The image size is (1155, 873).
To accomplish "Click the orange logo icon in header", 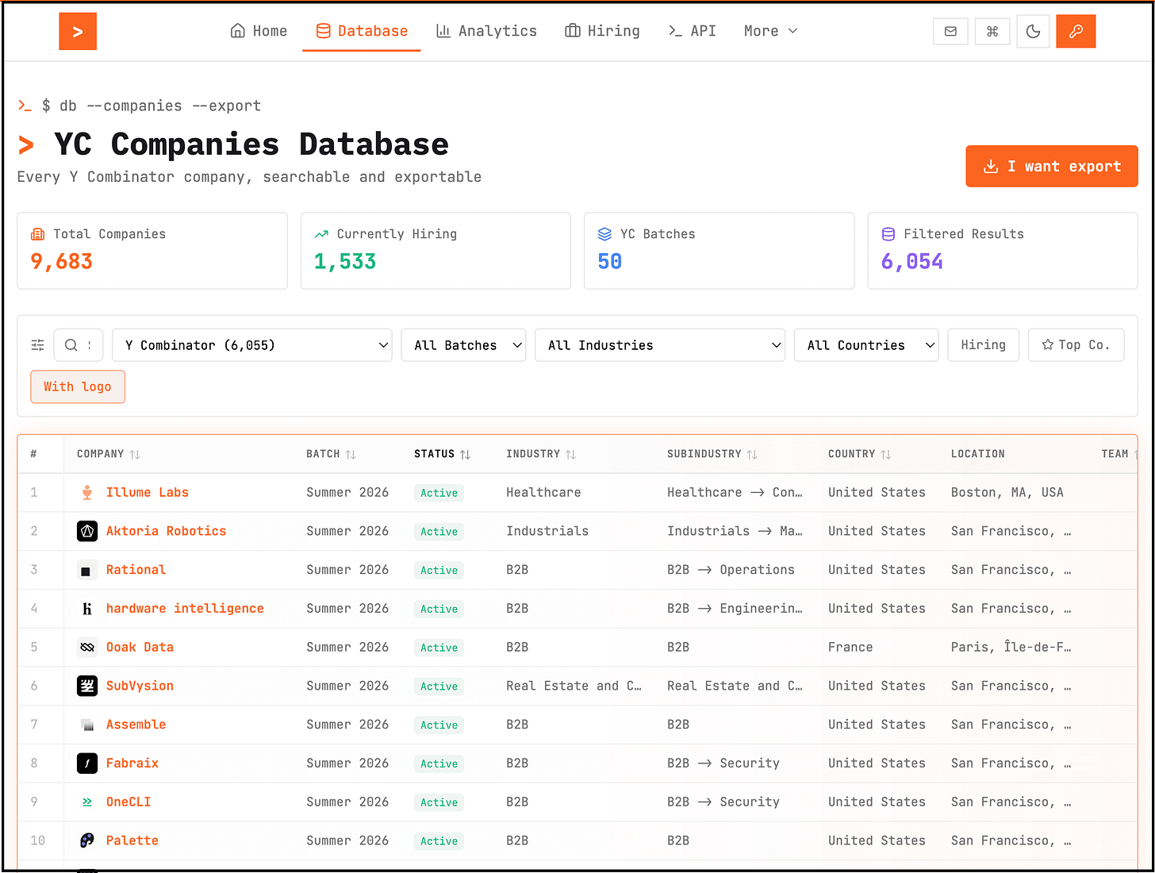I will coord(78,32).
